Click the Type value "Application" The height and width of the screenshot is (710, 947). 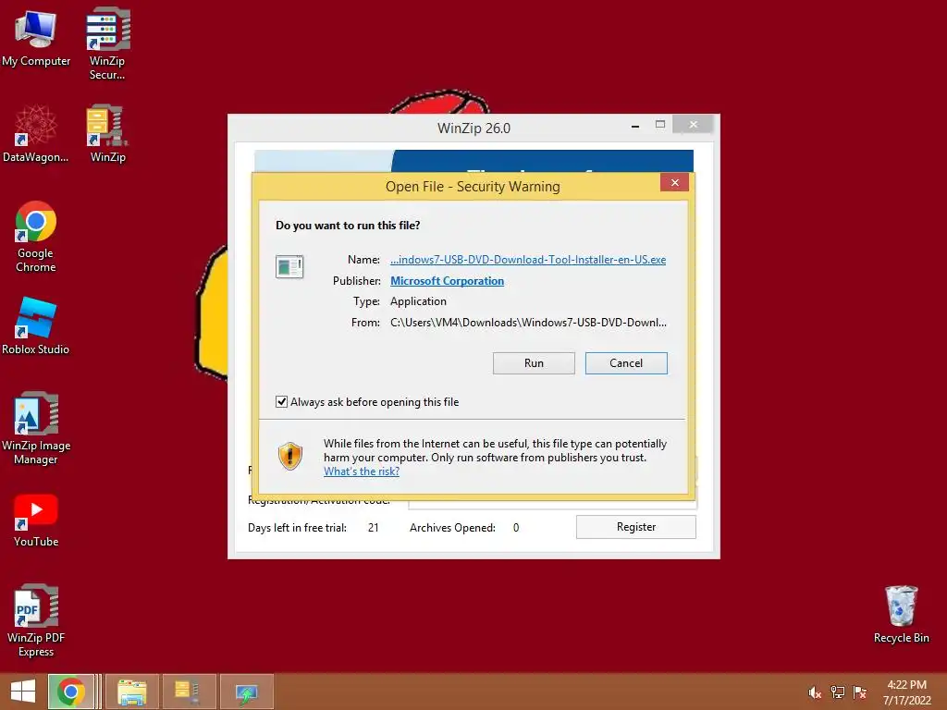click(x=419, y=301)
